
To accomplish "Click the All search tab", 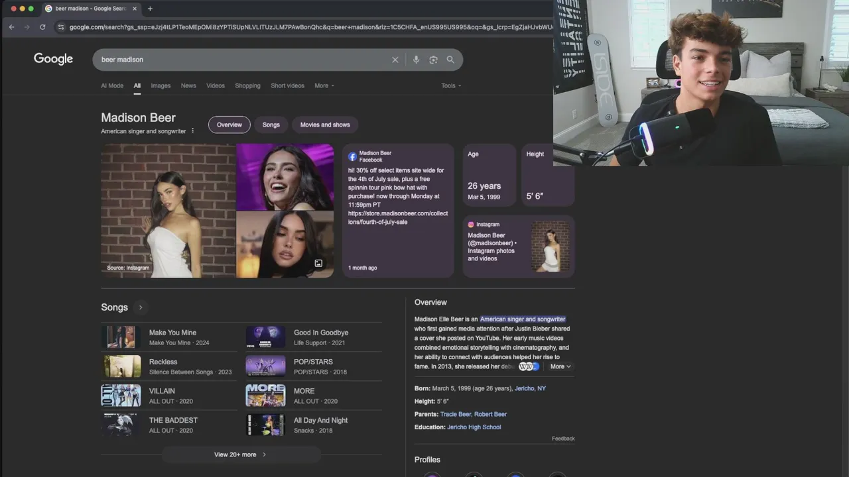I will (137, 85).
